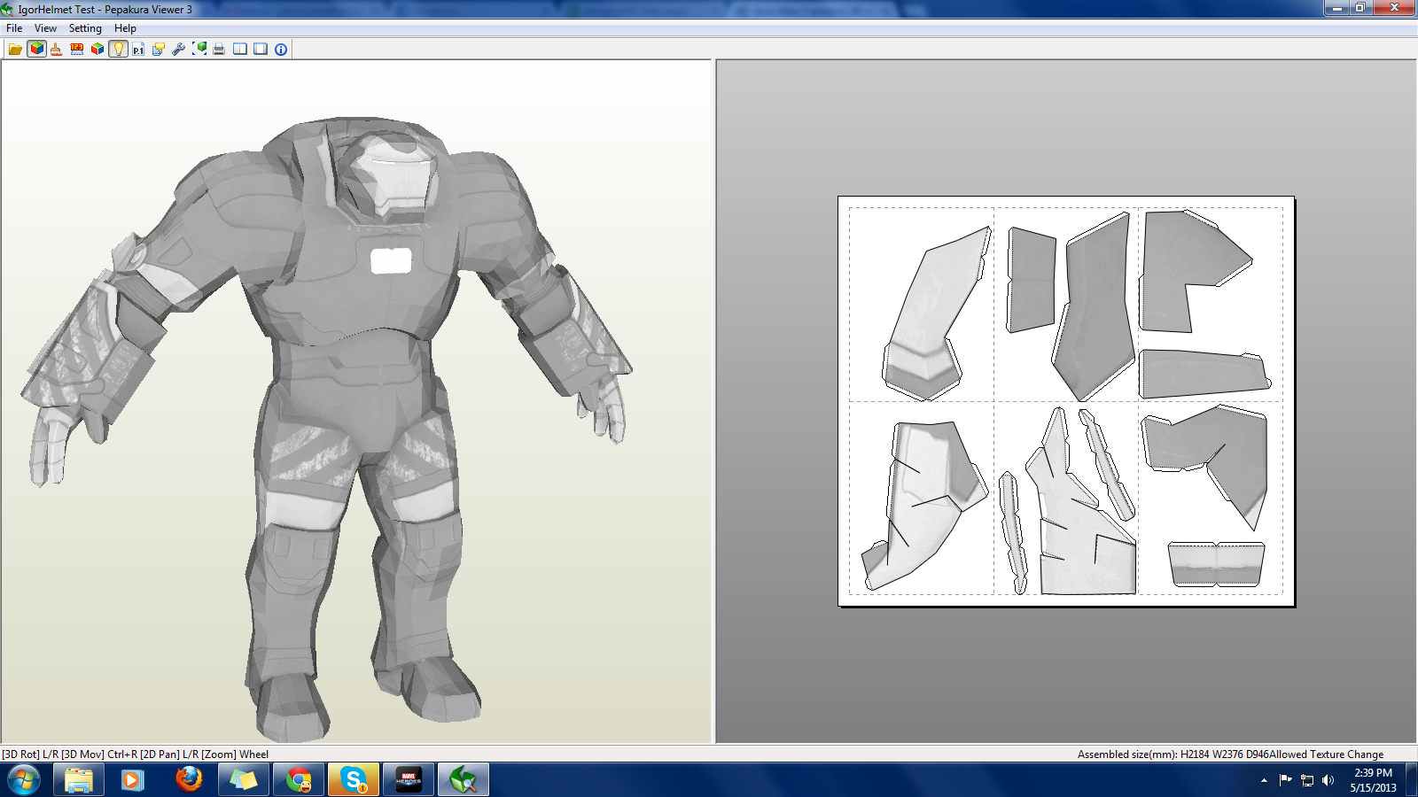Click the split window layout icon
Image resolution: width=1418 pixels, height=797 pixels.
pos(240,49)
